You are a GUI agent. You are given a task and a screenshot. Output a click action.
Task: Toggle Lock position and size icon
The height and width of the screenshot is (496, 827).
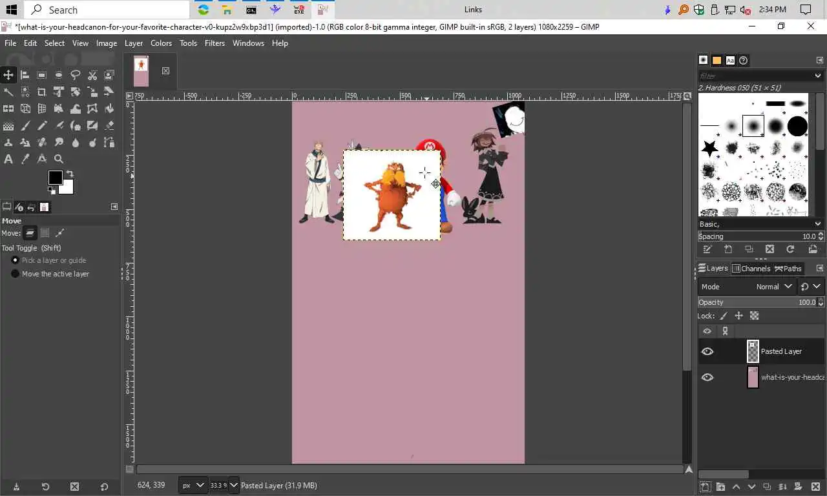tap(739, 316)
